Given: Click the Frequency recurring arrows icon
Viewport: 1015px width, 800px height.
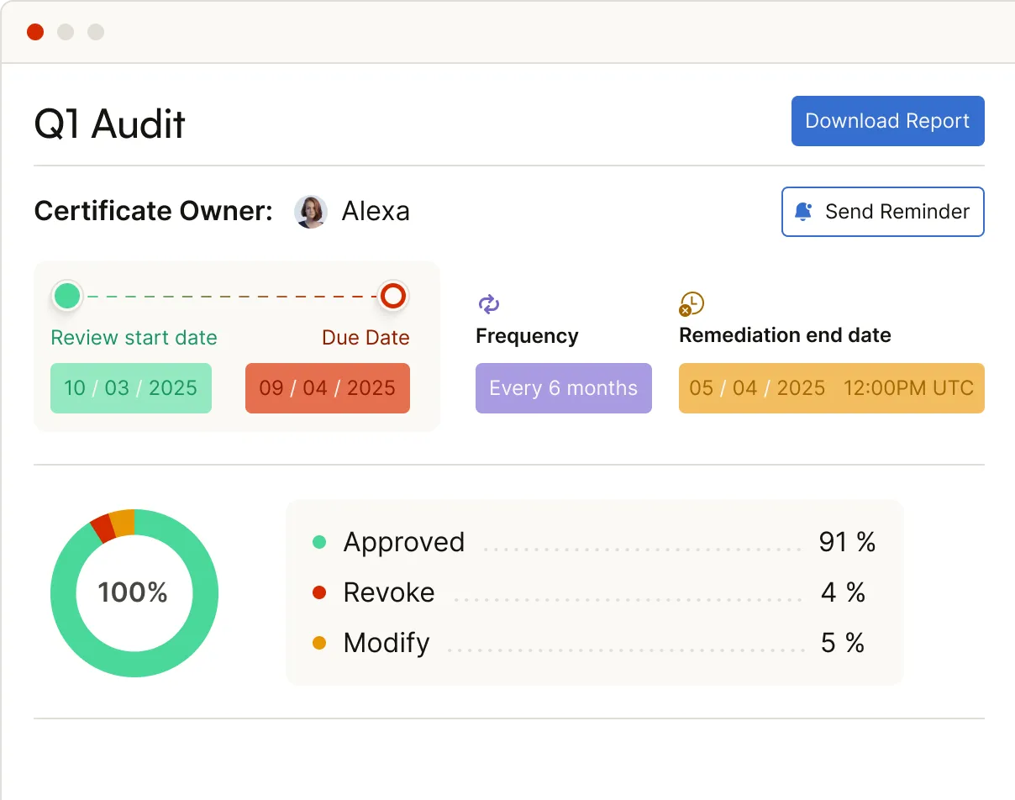Looking at the screenshot, I should point(489,304).
